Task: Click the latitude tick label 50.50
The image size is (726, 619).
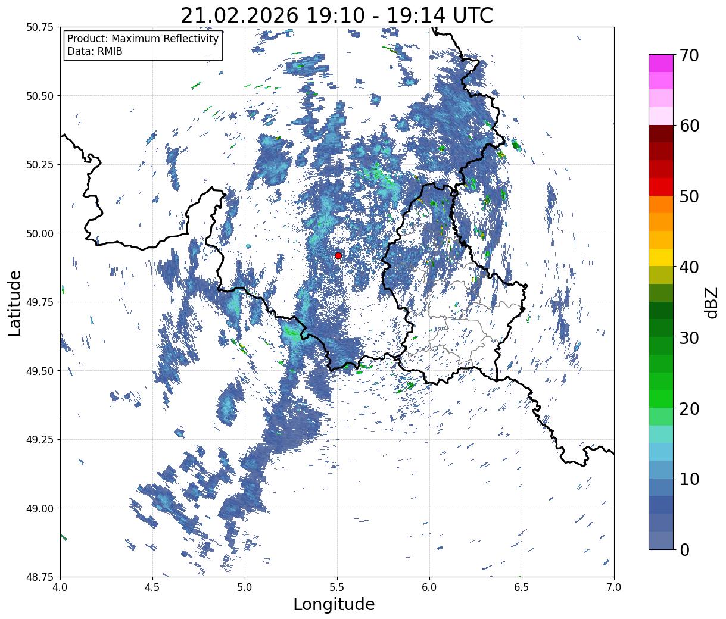Action: 39,96
